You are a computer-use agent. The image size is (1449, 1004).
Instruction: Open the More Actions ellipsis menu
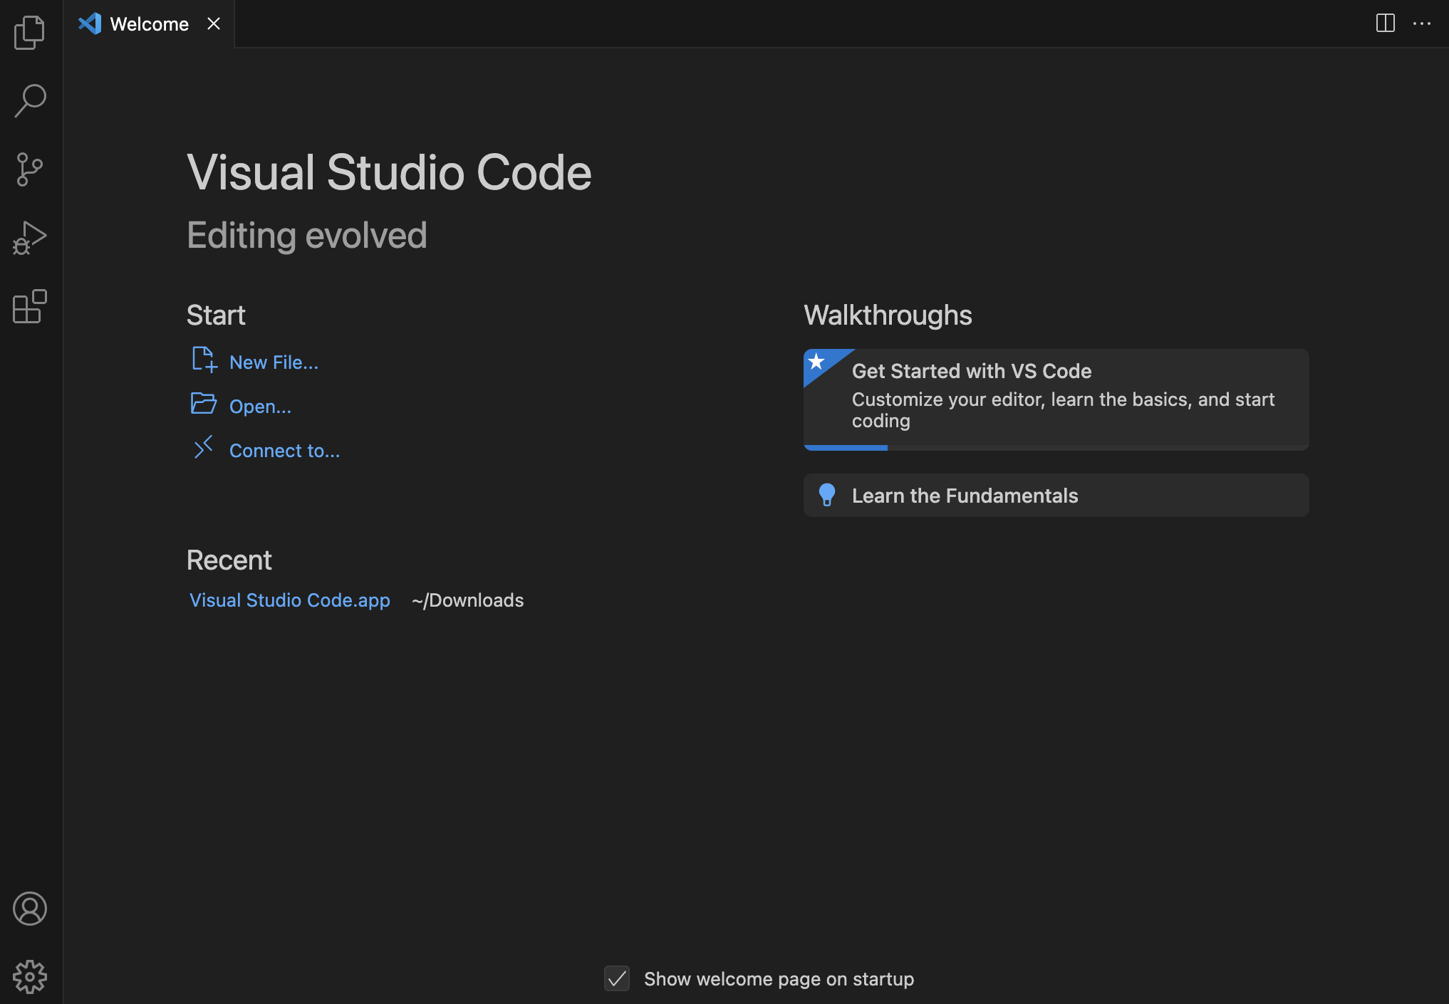coord(1422,23)
